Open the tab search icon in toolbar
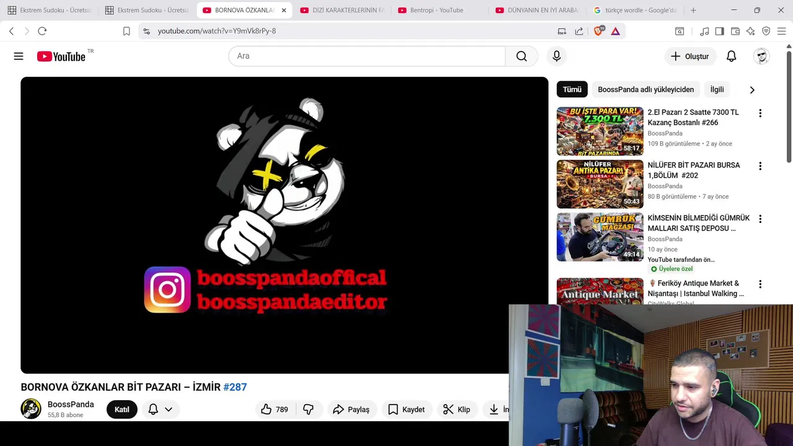Screen dimensions: 793x446 680,31
